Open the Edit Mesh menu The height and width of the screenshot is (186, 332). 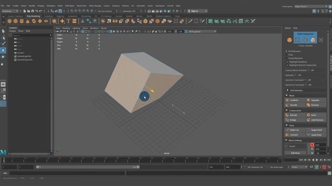(70, 6)
